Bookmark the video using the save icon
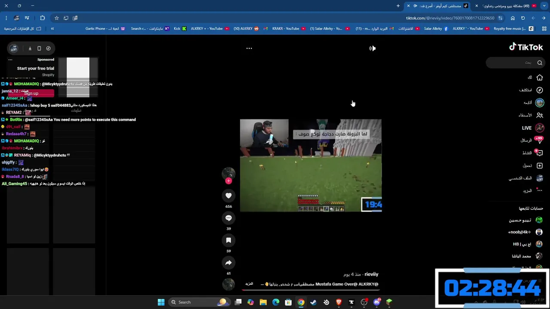Viewport: 550px width, 309px height. pyautogui.click(x=229, y=240)
